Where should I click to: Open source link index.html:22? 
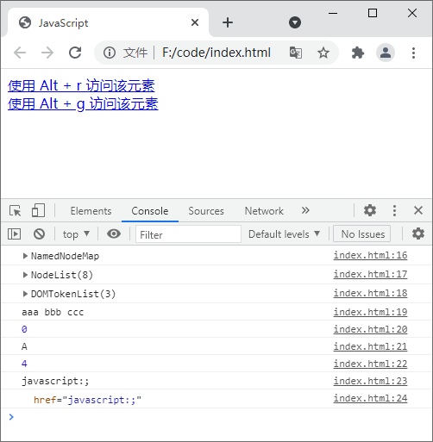pyautogui.click(x=370, y=364)
